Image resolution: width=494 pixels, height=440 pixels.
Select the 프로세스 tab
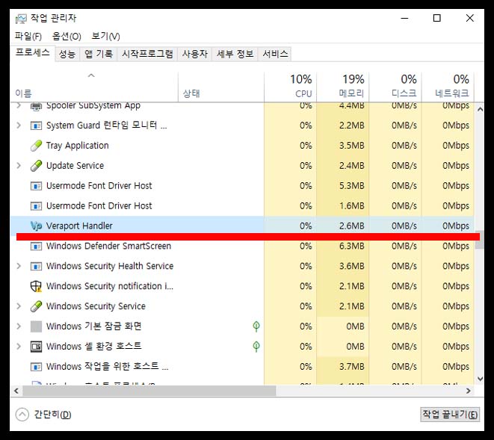coord(32,52)
